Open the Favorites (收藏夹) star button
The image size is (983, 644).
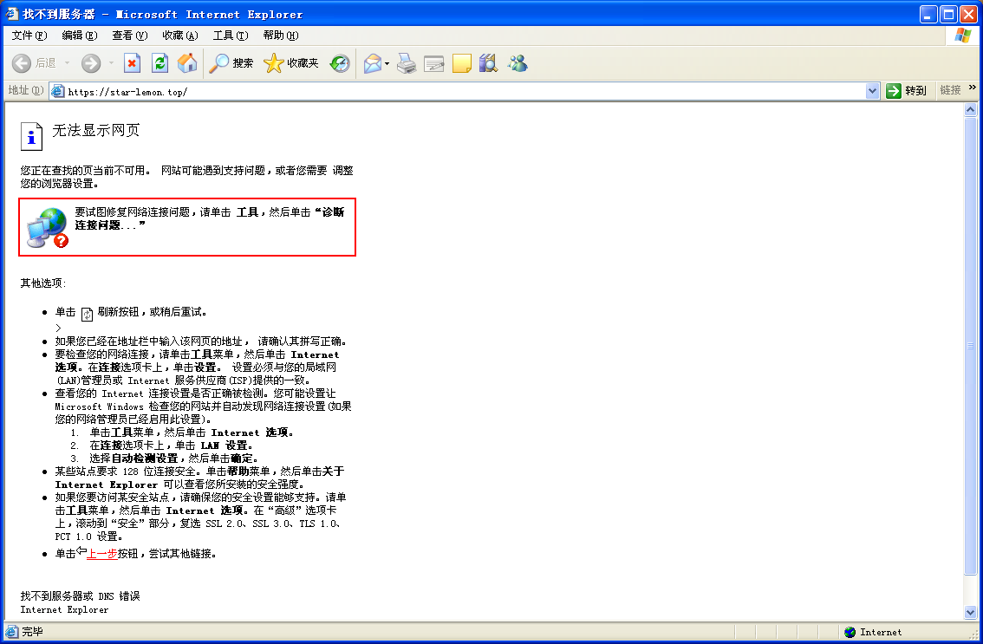point(291,63)
